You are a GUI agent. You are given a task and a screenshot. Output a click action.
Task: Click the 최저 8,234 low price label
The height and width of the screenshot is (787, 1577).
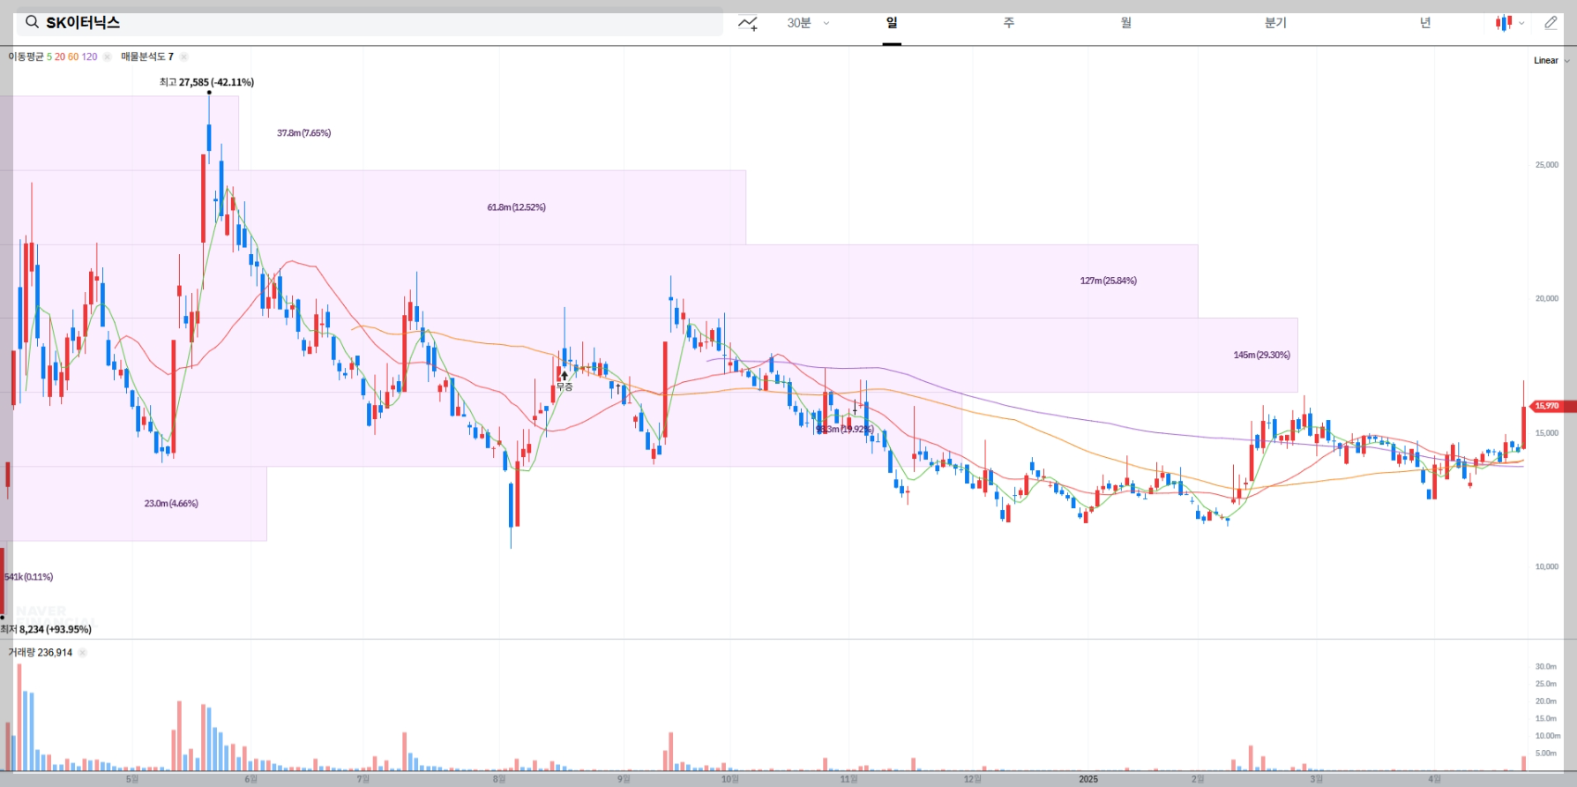click(x=46, y=629)
